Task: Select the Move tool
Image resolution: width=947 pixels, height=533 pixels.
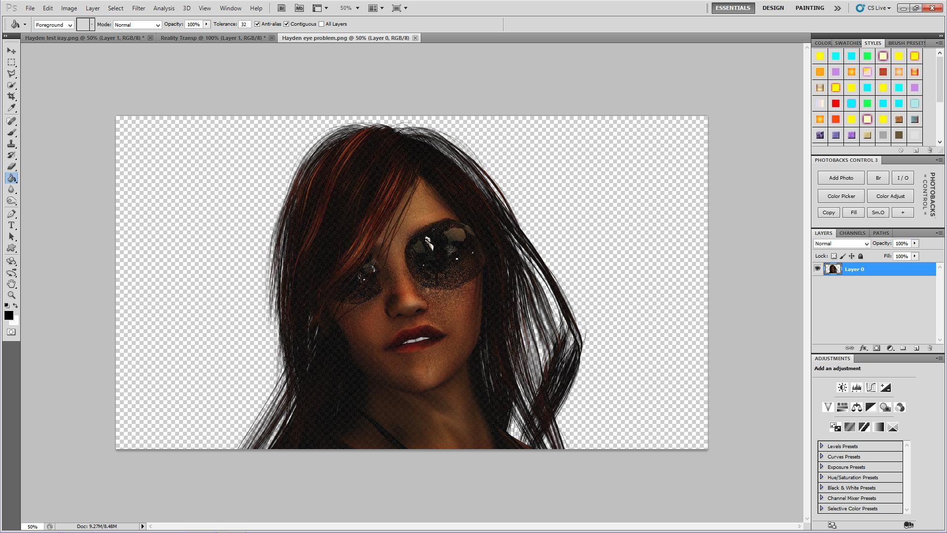Action: (11, 51)
